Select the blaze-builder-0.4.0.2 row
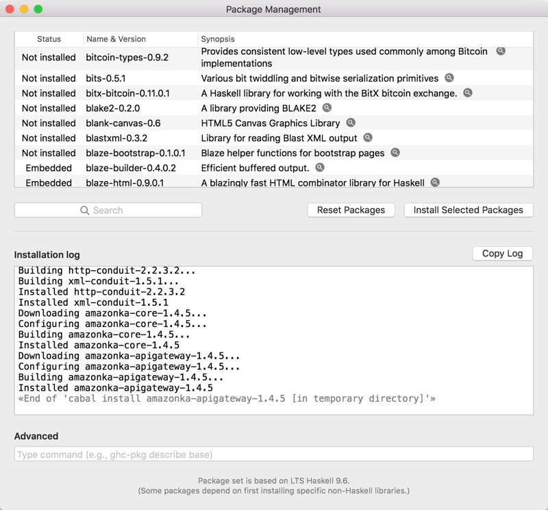Viewport: 548px width, 510px height. (x=273, y=168)
